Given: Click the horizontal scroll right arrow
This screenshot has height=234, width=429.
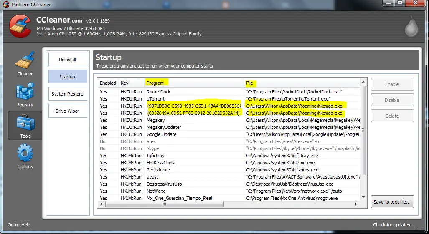Looking at the screenshot, I should coord(356,204).
